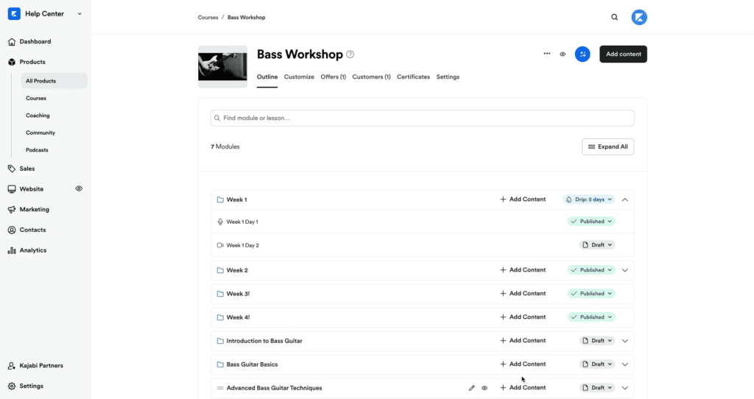Click the Week 1 Day 1 microphone icon
The image size is (754, 399).
click(220, 222)
